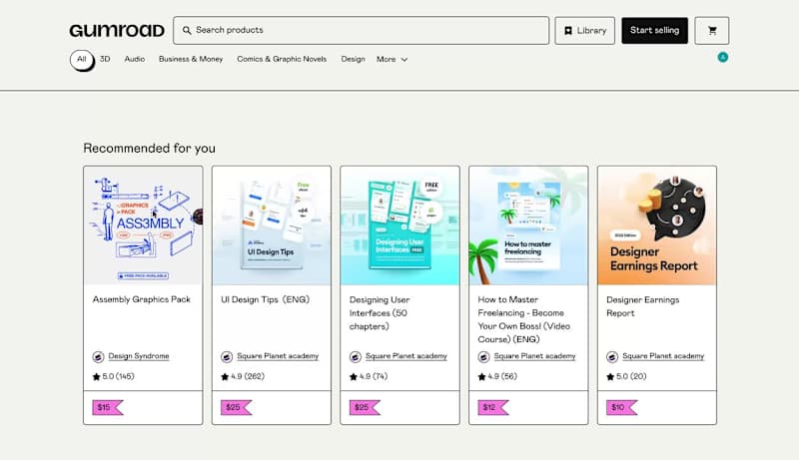799x460 pixels.
Task: Open the Design Syndrome seller link
Action: (139, 356)
